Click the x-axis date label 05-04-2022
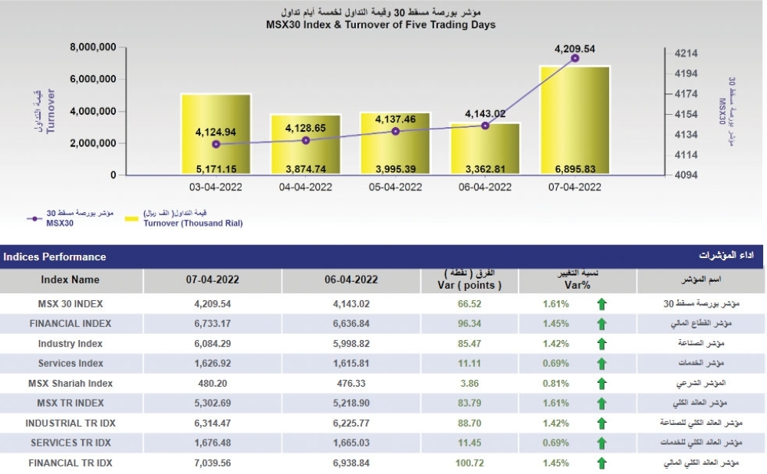Image resolution: width=767 pixels, height=474 pixels. point(395,187)
